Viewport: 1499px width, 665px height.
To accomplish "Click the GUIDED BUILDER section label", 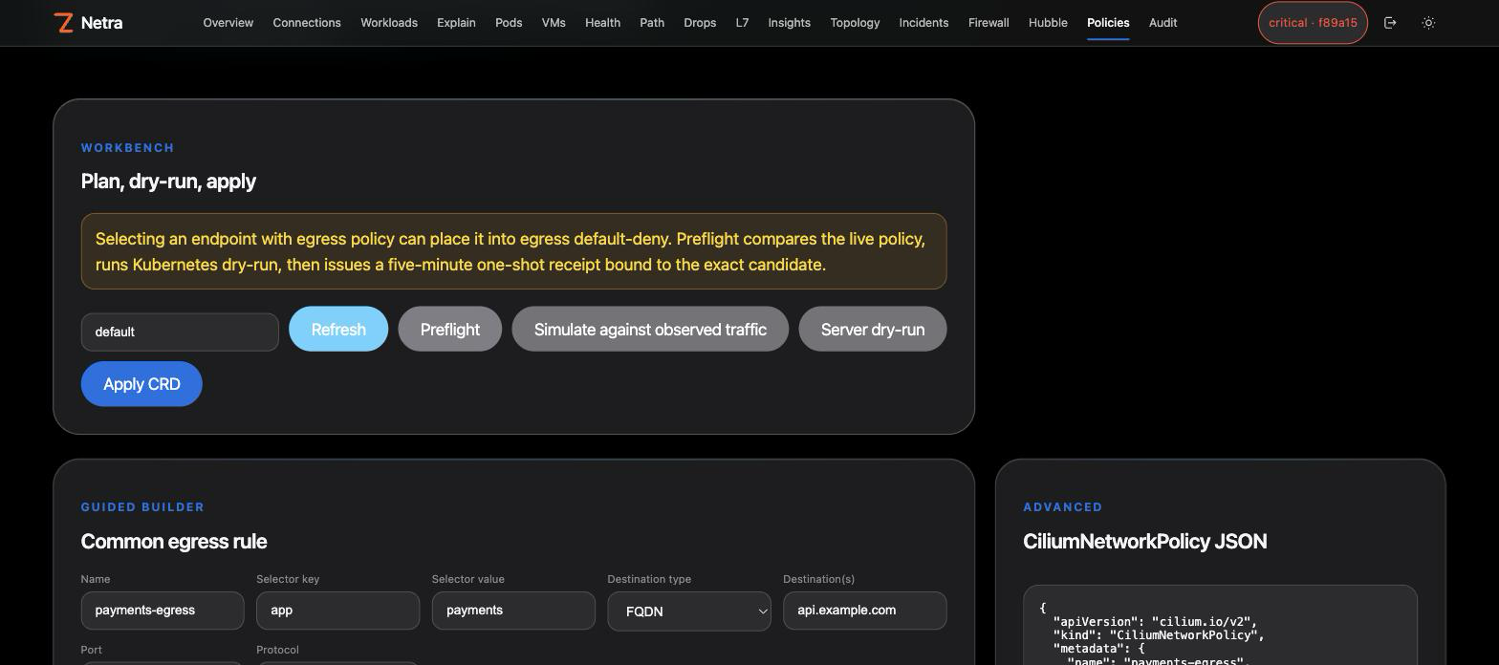I will pos(142,507).
